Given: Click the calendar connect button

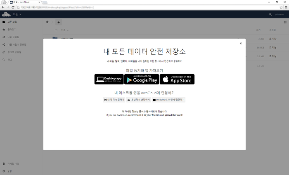Looking at the screenshot, I should (114, 100).
